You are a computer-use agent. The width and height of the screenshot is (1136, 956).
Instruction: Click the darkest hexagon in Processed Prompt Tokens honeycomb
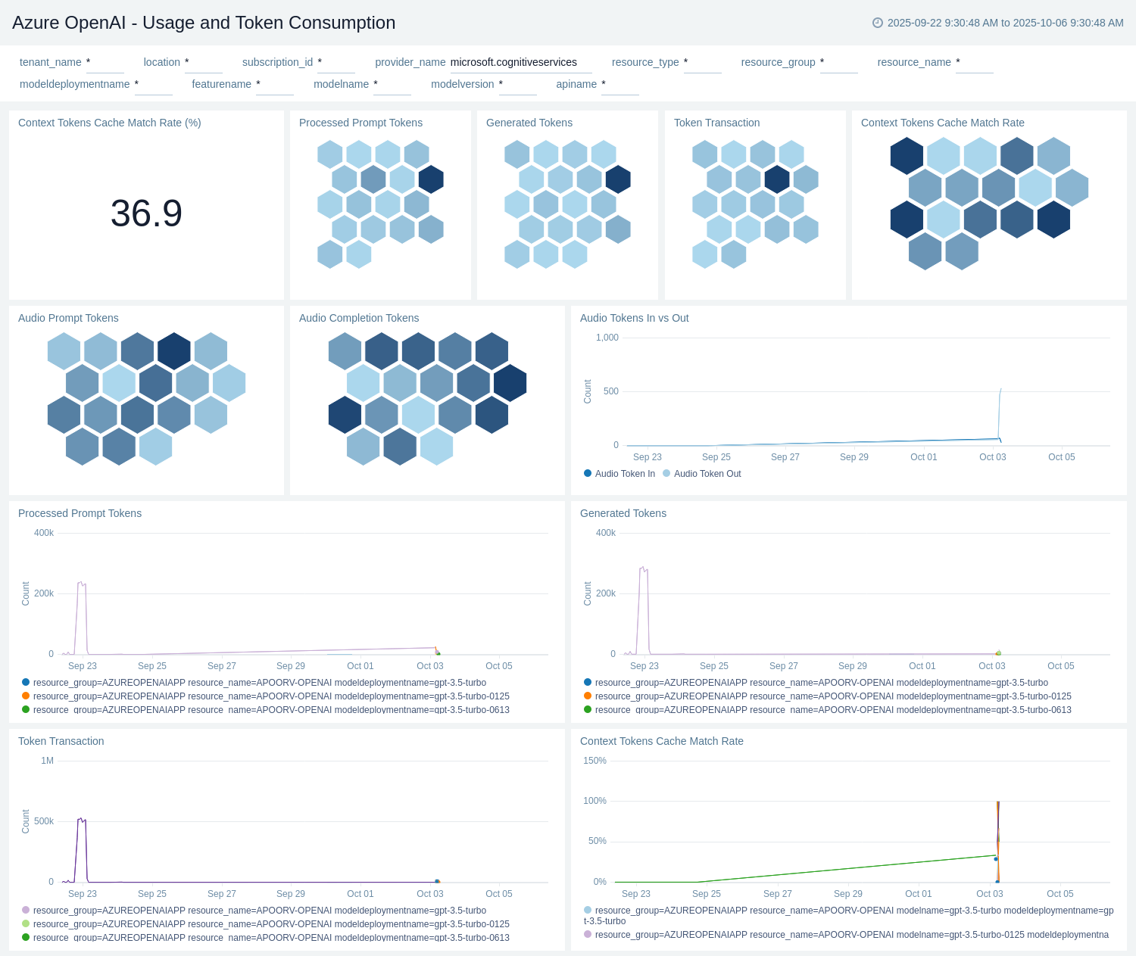(x=431, y=179)
